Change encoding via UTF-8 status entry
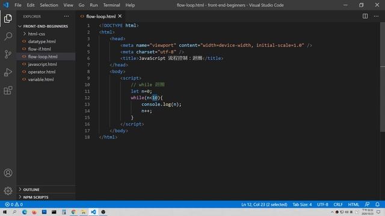 click(x=322, y=204)
